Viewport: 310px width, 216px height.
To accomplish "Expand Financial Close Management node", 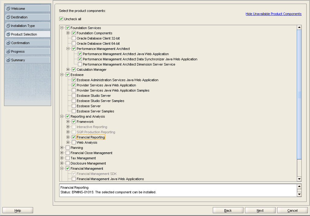I will [62, 153].
